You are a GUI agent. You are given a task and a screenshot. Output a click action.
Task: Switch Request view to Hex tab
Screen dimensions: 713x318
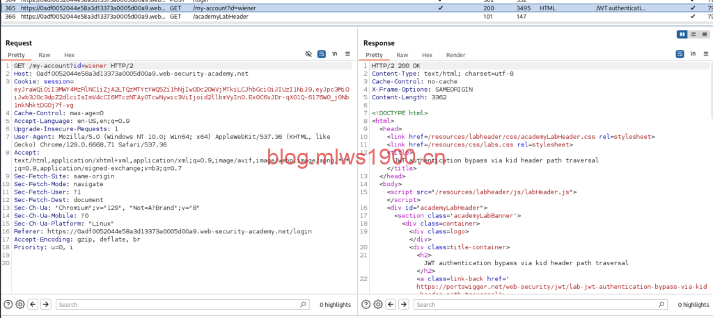point(69,55)
